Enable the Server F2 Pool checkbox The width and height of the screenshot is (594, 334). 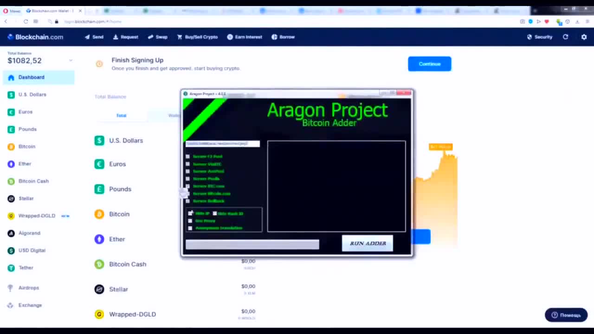coord(187,157)
